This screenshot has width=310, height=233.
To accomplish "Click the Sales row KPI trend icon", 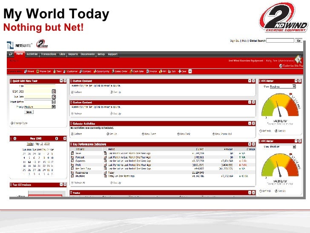I will (72, 153).
